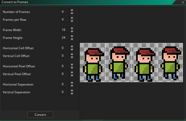Select the third character frame in preview
Viewport: 186px width, 121px height.
coord(144,62)
